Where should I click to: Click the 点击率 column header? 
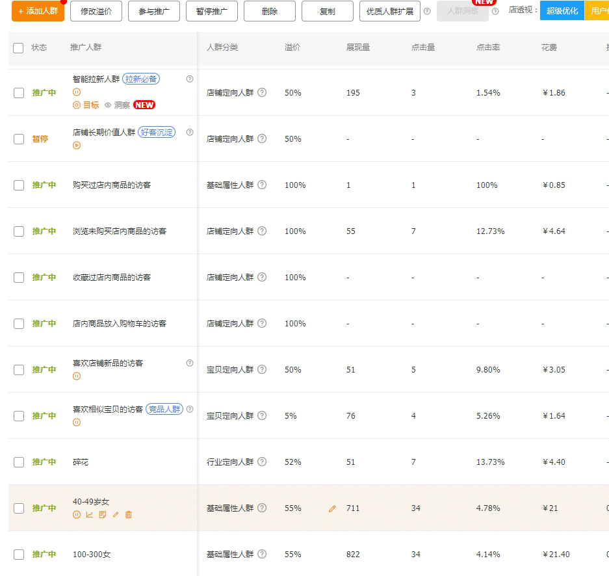pyautogui.click(x=487, y=47)
